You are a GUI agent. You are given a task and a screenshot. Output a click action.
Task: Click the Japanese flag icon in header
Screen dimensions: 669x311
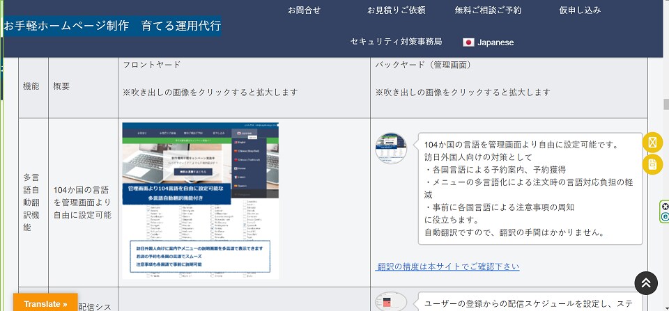coord(468,42)
